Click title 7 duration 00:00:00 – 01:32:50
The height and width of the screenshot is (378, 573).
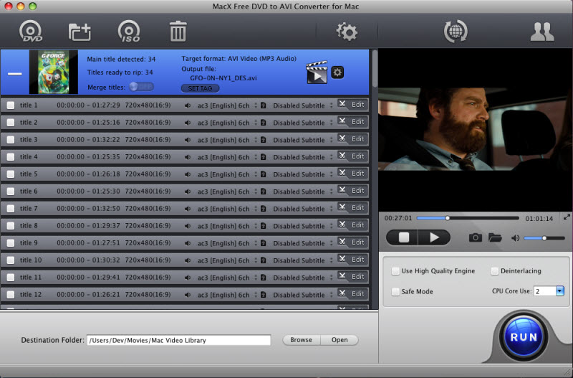88,208
